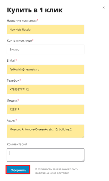The width and height of the screenshot is (109, 181).
Task: Focus the postal index input 123317
Action: (45, 109)
